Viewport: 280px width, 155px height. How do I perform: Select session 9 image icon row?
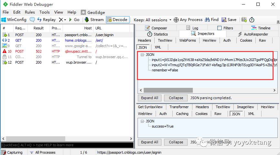5,46
